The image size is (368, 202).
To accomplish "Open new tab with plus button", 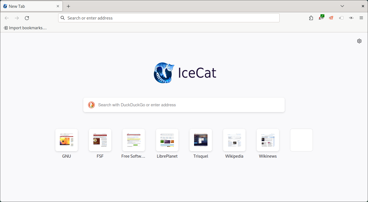I will point(69,6).
